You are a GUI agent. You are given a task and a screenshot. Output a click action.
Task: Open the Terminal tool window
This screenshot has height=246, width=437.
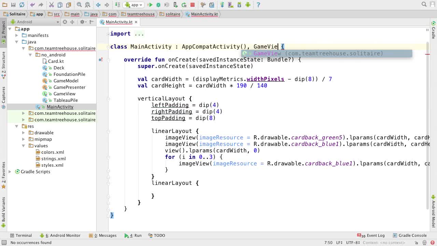click(21, 235)
